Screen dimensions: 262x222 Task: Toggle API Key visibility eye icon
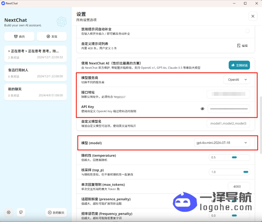click(x=203, y=109)
